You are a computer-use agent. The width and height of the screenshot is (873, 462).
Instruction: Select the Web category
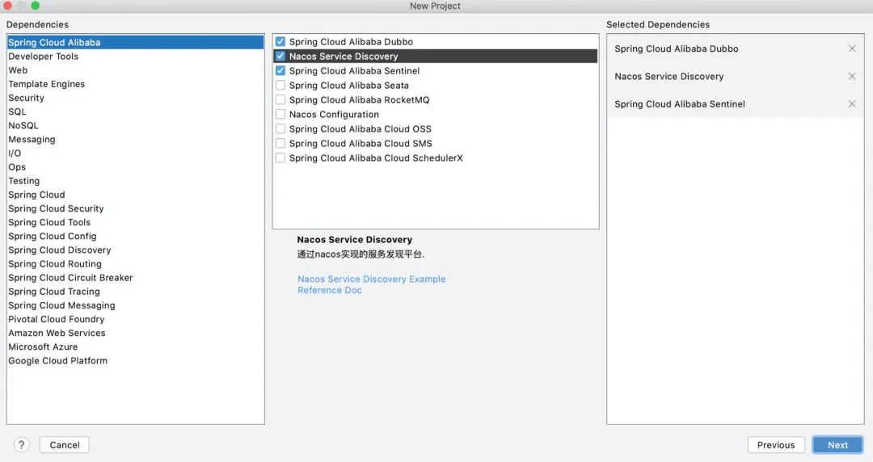click(x=135, y=70)
